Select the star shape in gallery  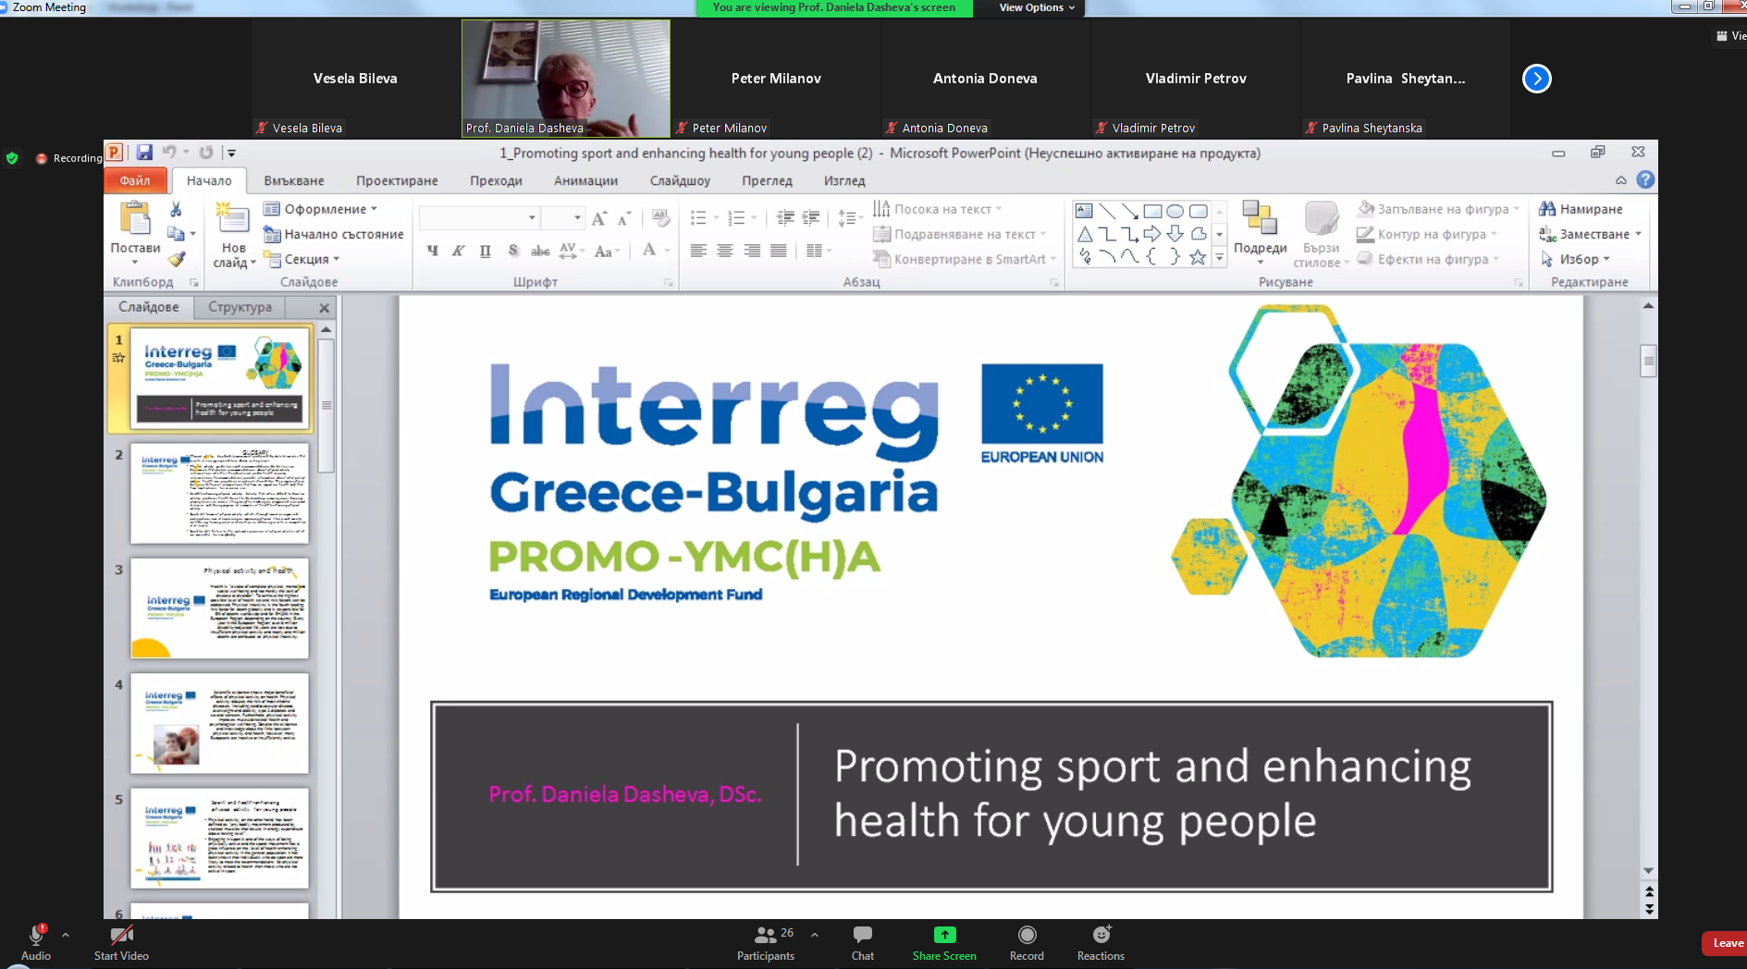click(1198, 257)
